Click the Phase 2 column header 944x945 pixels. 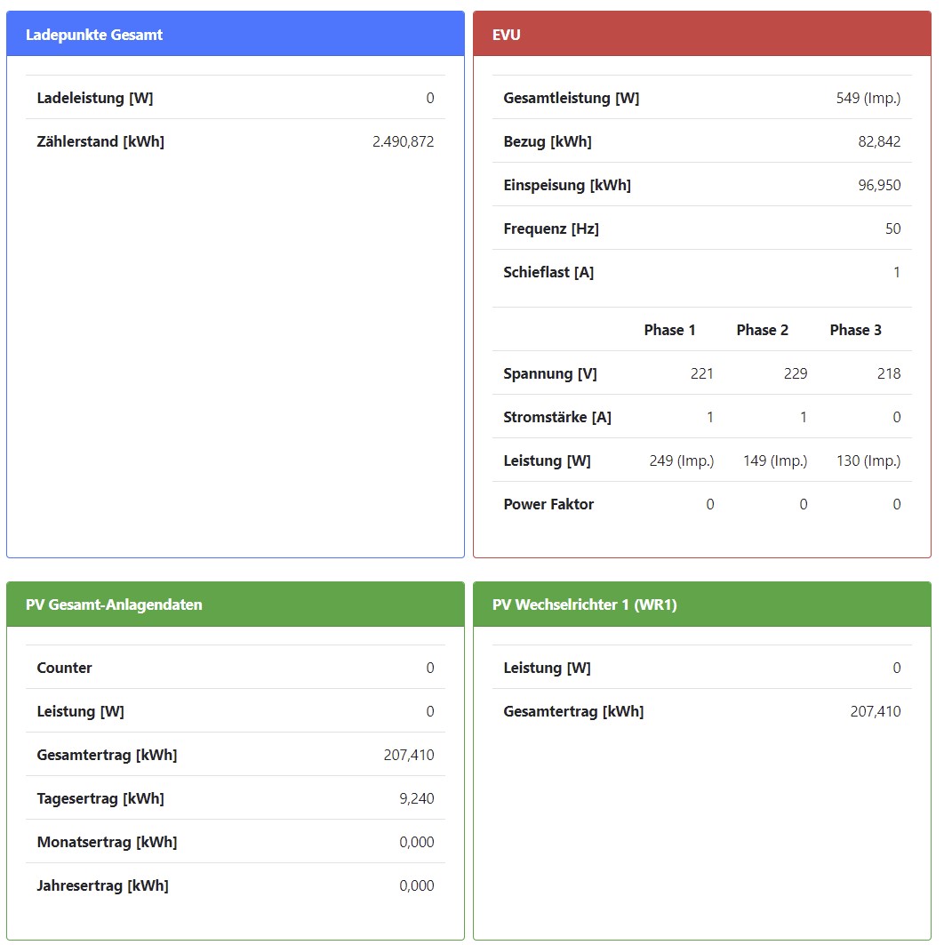click(762, 330)
